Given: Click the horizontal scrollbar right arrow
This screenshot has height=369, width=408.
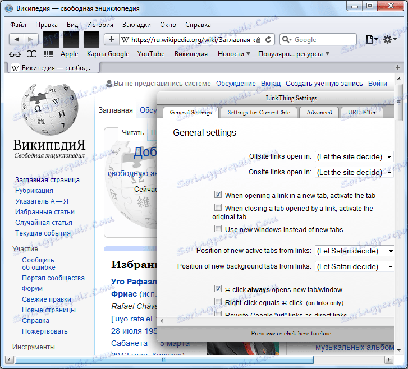Looking at the screenshot, I should tap(389, 360).
